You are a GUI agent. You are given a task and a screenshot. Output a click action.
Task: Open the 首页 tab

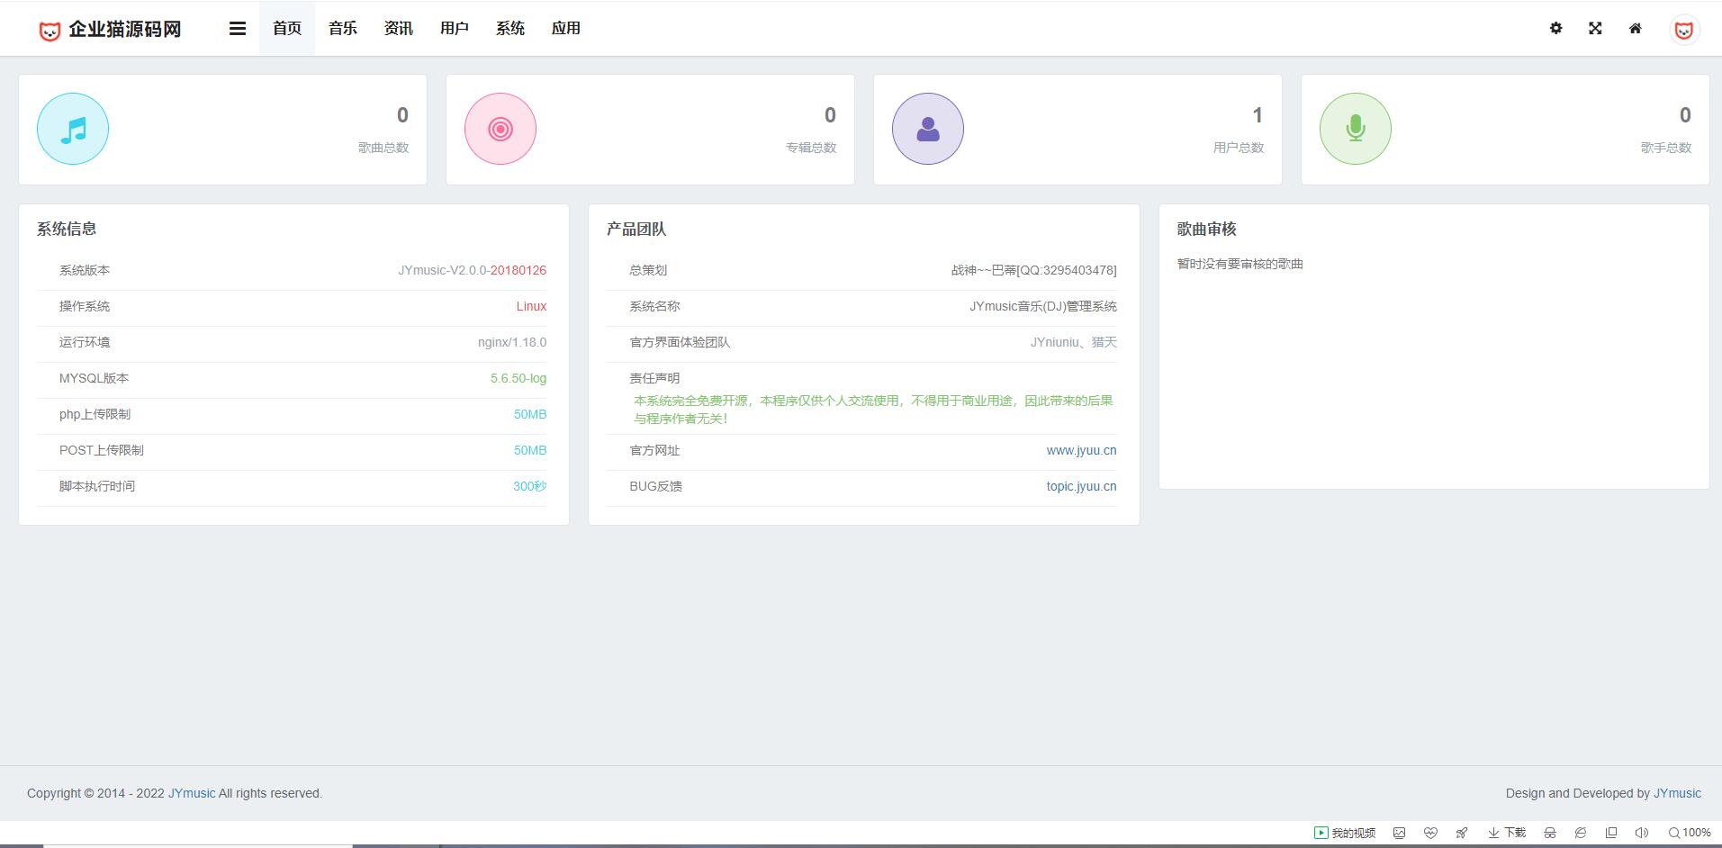click(287, 29)
